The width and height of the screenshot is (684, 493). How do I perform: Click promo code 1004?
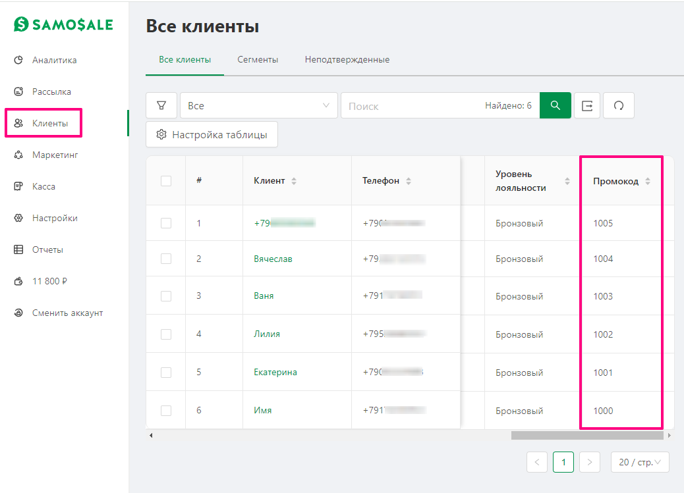(603, 259)
